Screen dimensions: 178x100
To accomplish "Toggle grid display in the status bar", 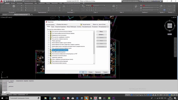I will pyautogui.click(x=132, y=95).
